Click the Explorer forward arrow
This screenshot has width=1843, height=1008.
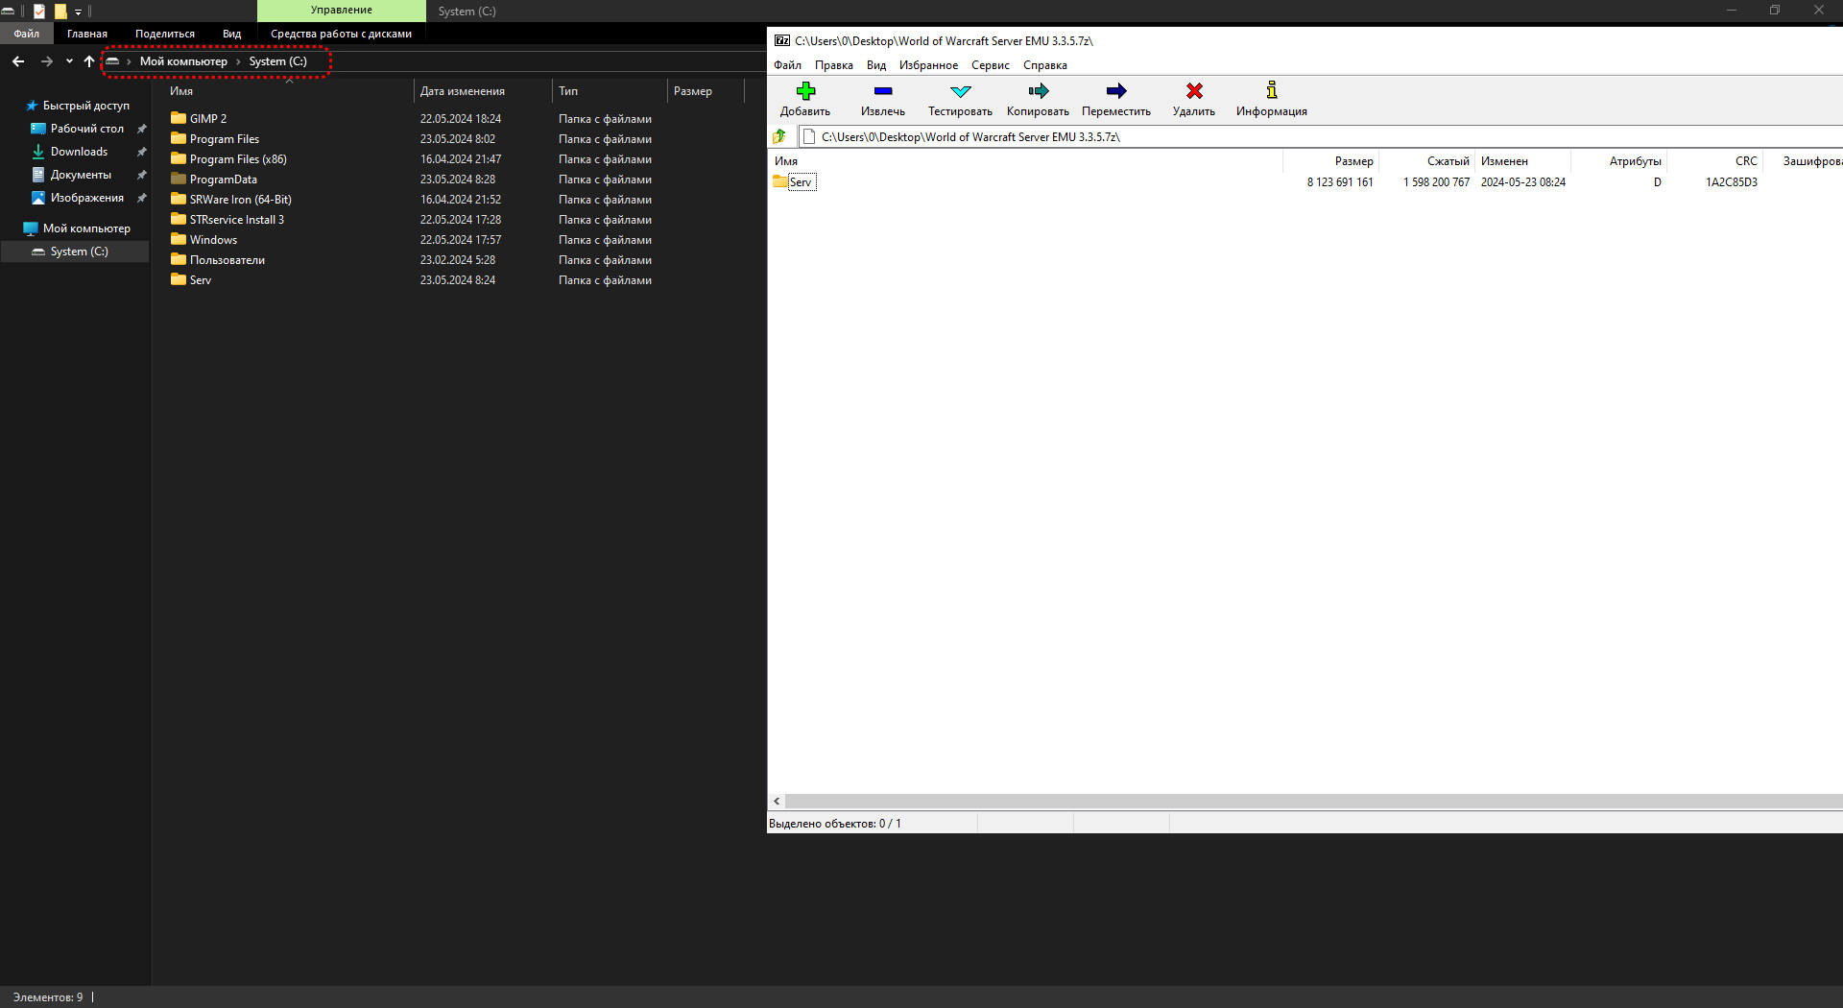tap(46, 61)
